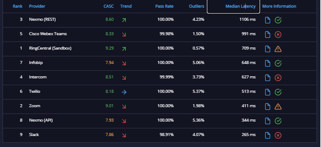This screenshot has width=321, height=147.
Task: Select the Intercom provider name
Action: pyautogui.click(x=38, y=77)
